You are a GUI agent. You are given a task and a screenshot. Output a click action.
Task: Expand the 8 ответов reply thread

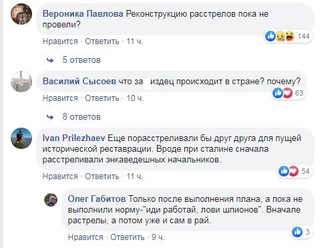[81, 117]
